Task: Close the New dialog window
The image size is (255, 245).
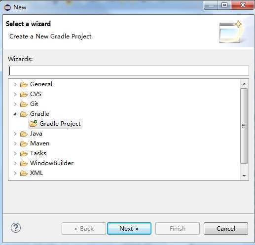Action: tap(243, 5)
